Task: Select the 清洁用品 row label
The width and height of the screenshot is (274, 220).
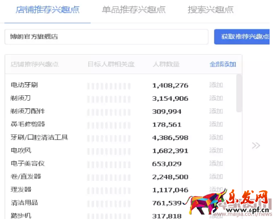Action: tap(24, 203)
